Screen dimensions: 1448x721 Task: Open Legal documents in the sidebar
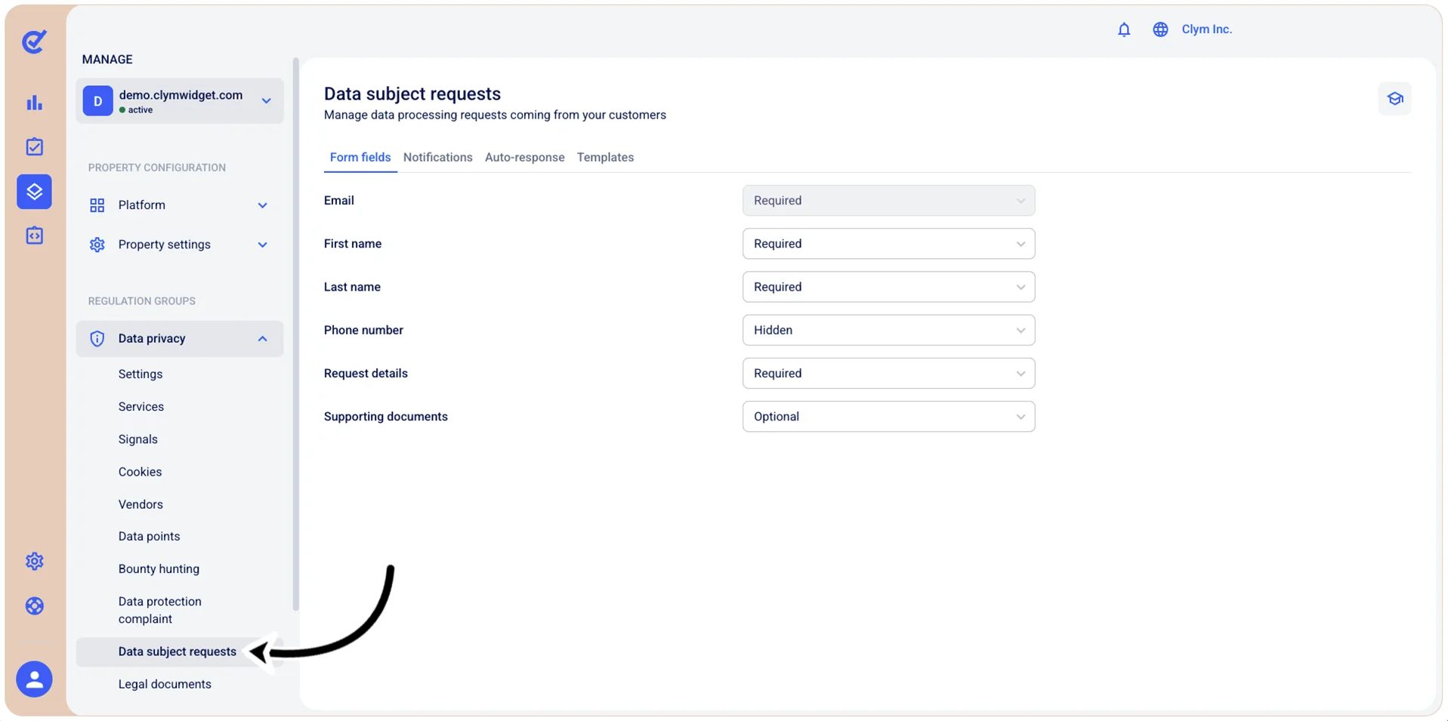coord(165,684)
